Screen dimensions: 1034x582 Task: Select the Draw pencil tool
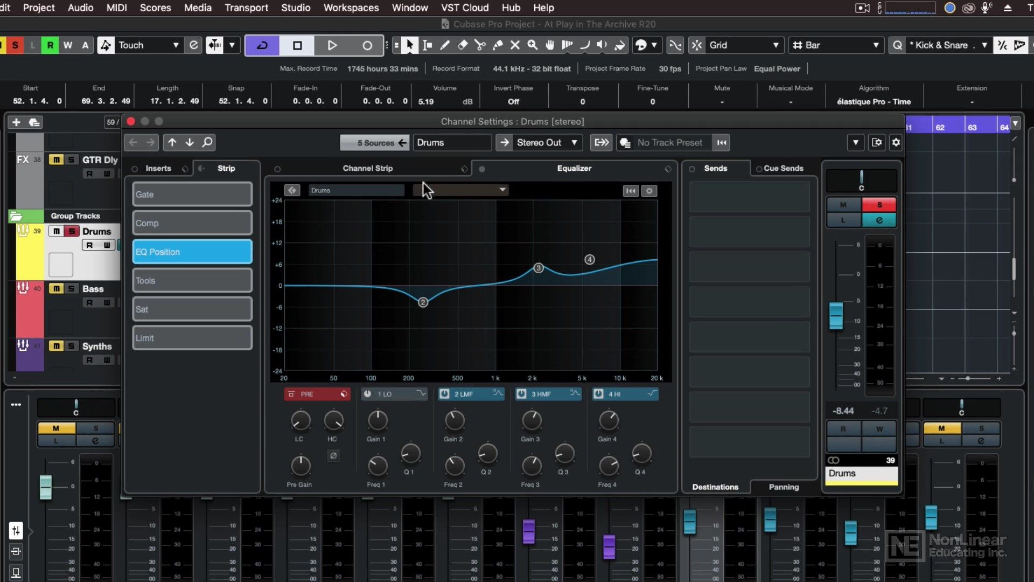click(445, 45)
